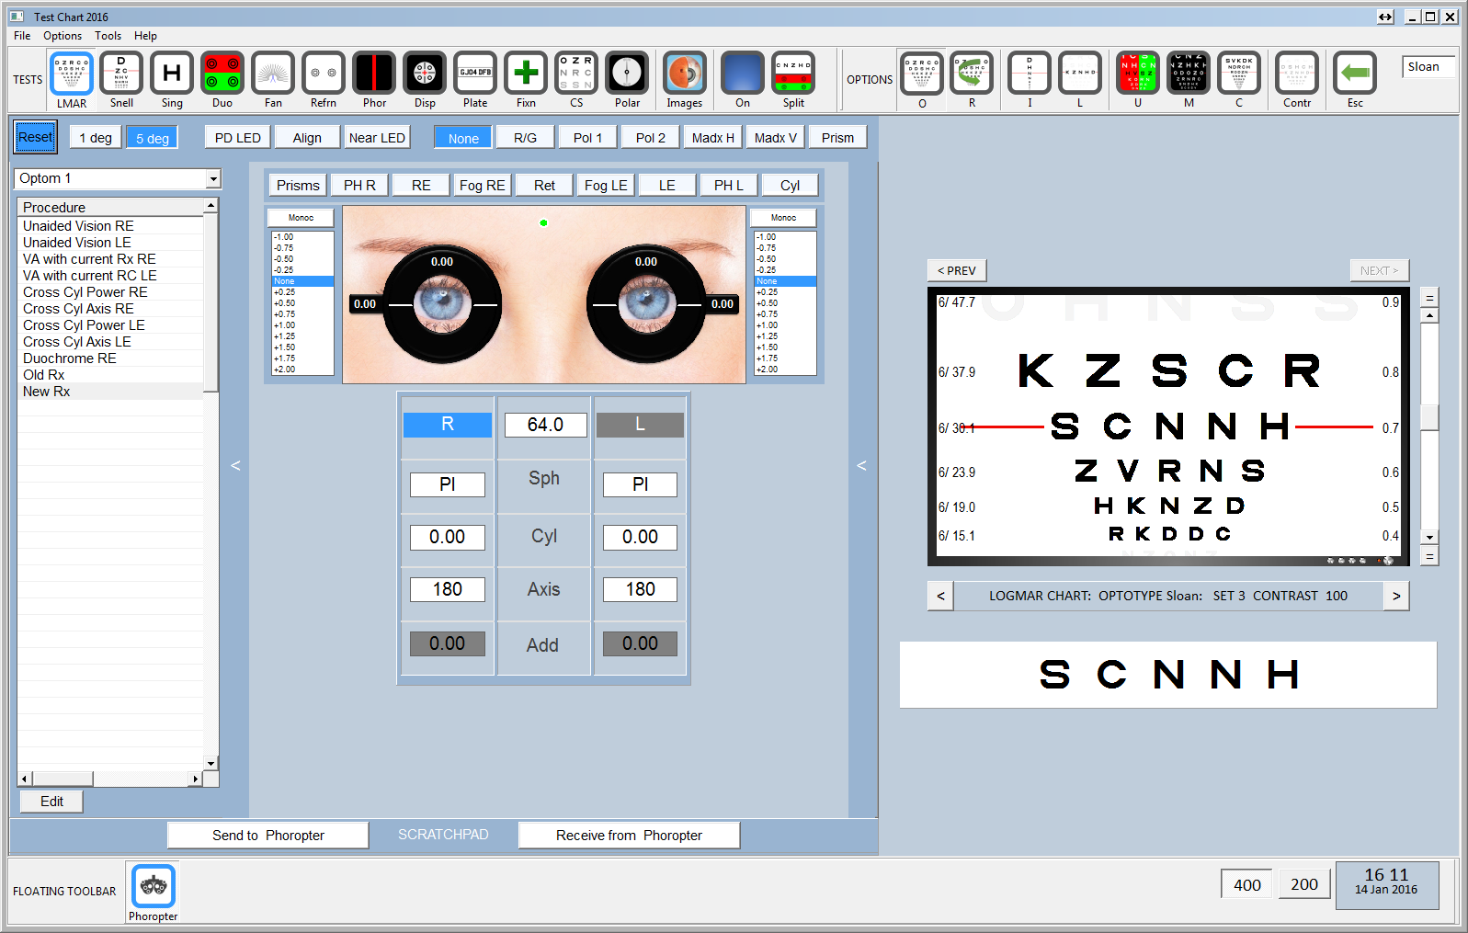Open the Fan chart test

(x=272, y=74)
